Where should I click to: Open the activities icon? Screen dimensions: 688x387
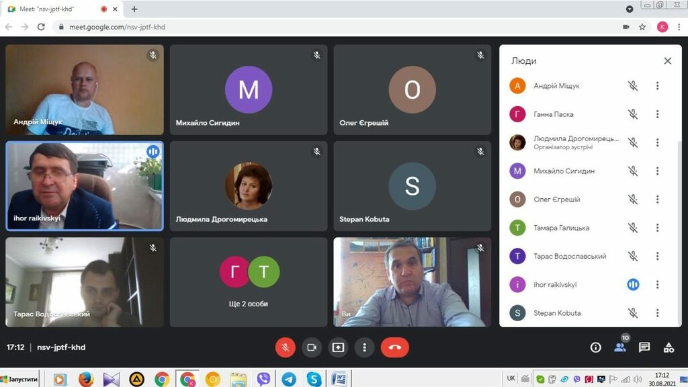669,347
